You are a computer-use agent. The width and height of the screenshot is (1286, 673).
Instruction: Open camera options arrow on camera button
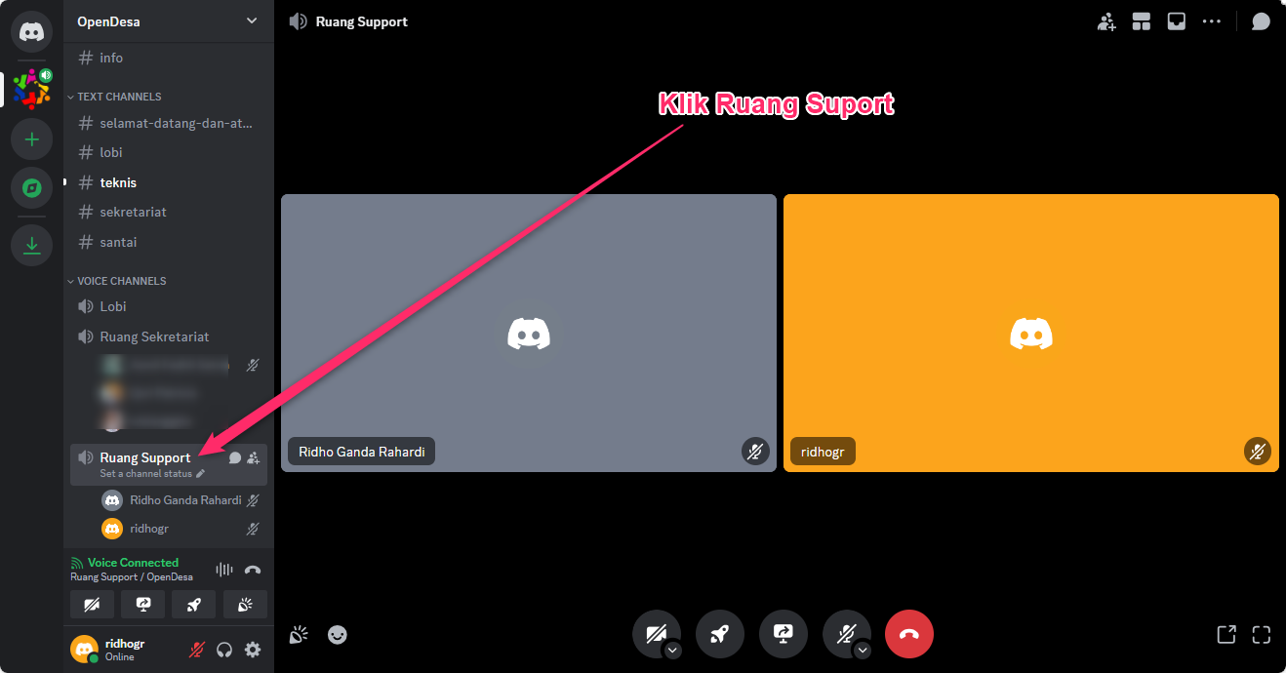(672, 651)
